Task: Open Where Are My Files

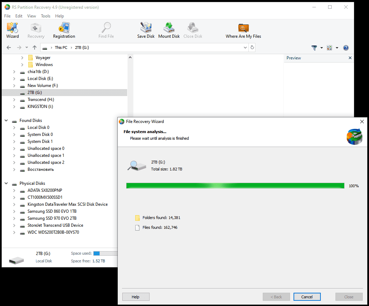Action: click(x=243, y=30)
